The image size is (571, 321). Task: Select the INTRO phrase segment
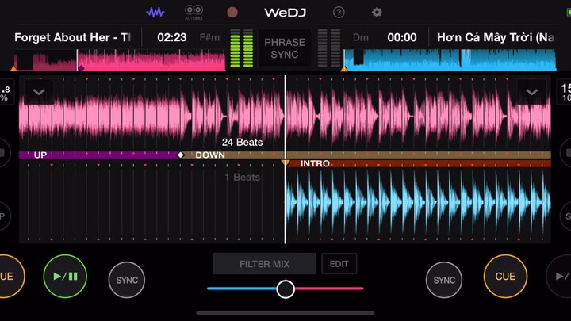tap(419, 164)
